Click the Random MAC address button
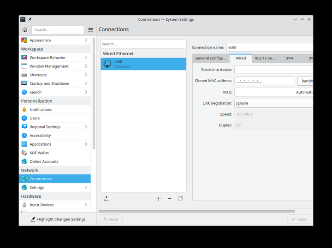The image size is (332, 248). coord(305,81)
